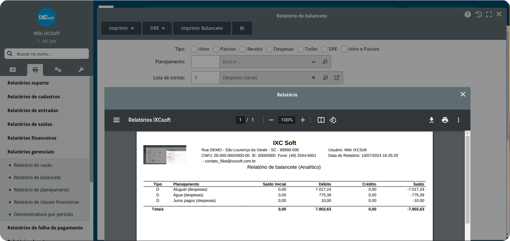Screen dimensions: 510x241
Task: Expand Relatórios de cadastros menu section
Action: (45, 96)
